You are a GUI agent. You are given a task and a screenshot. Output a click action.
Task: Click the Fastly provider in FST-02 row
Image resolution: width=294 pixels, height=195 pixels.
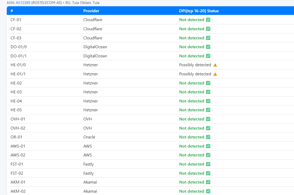(88, 173)
